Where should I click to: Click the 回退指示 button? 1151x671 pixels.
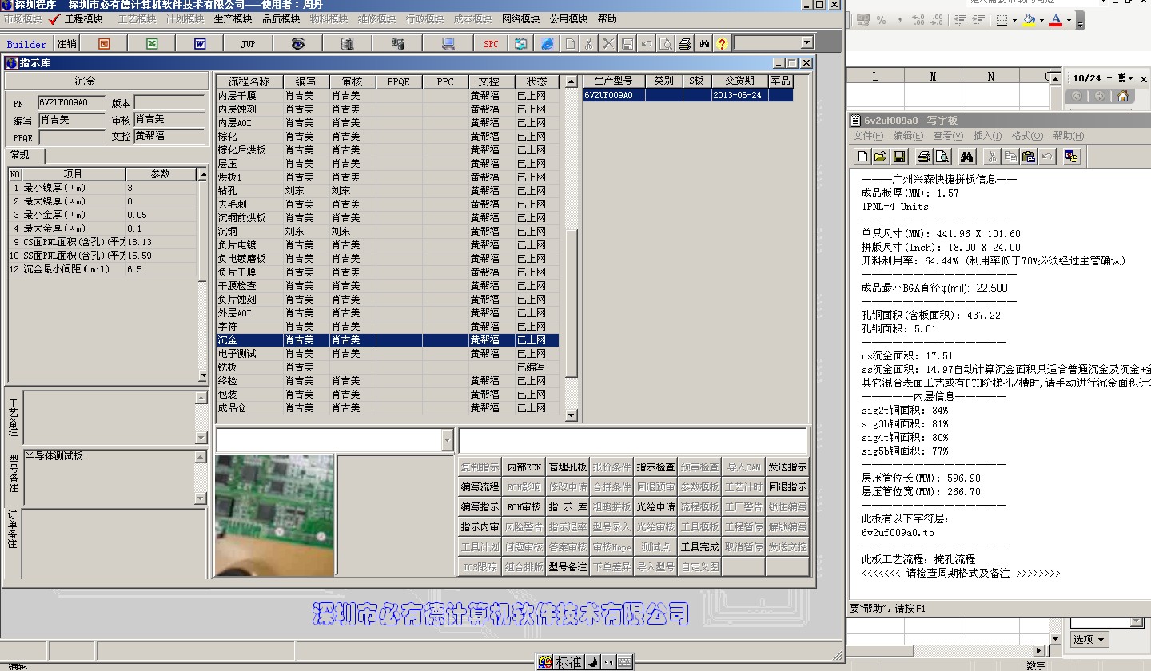[787, 487]
